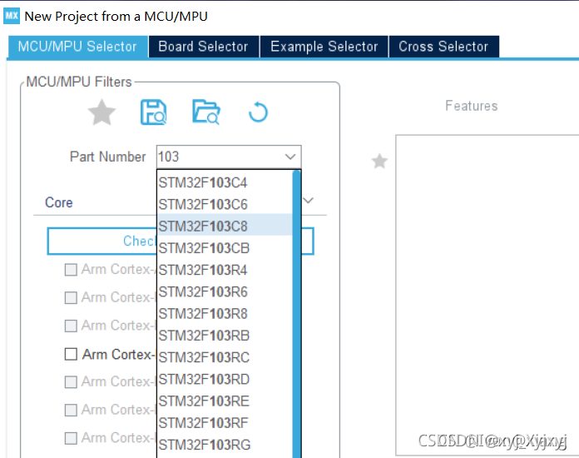Tick the enabled bold Arm Cortex checkbox

click(x=71, y=354)
